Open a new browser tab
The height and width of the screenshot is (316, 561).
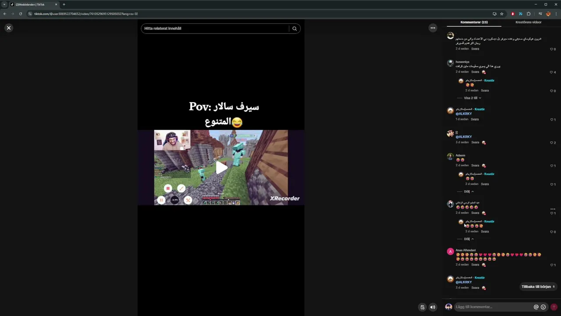[x=64, y=4]
